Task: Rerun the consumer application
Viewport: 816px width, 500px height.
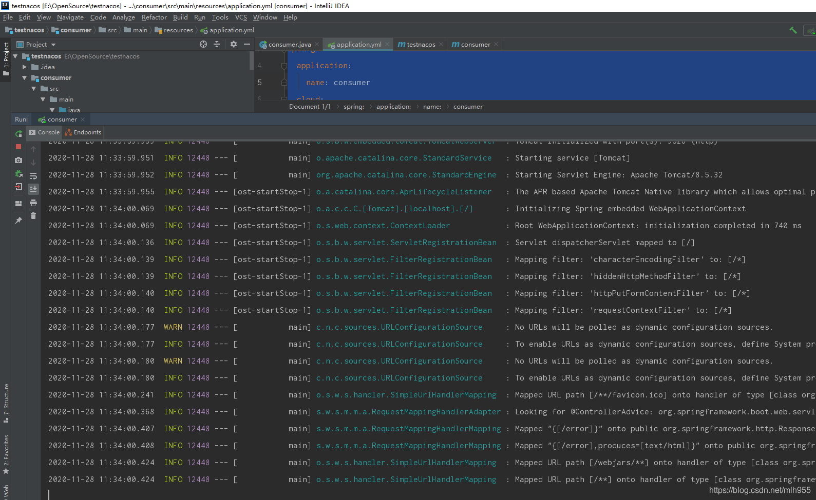Action: 18,133
